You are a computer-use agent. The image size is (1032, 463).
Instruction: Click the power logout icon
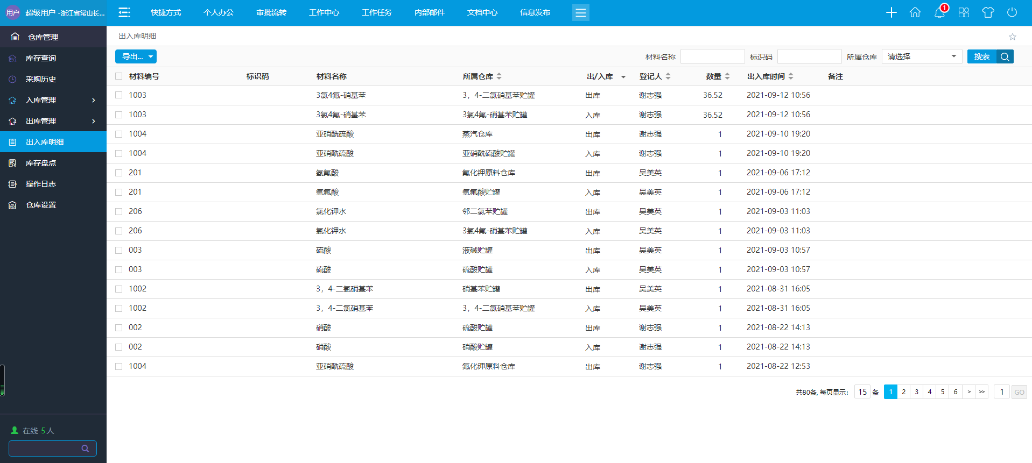(x=1012, y=12)
